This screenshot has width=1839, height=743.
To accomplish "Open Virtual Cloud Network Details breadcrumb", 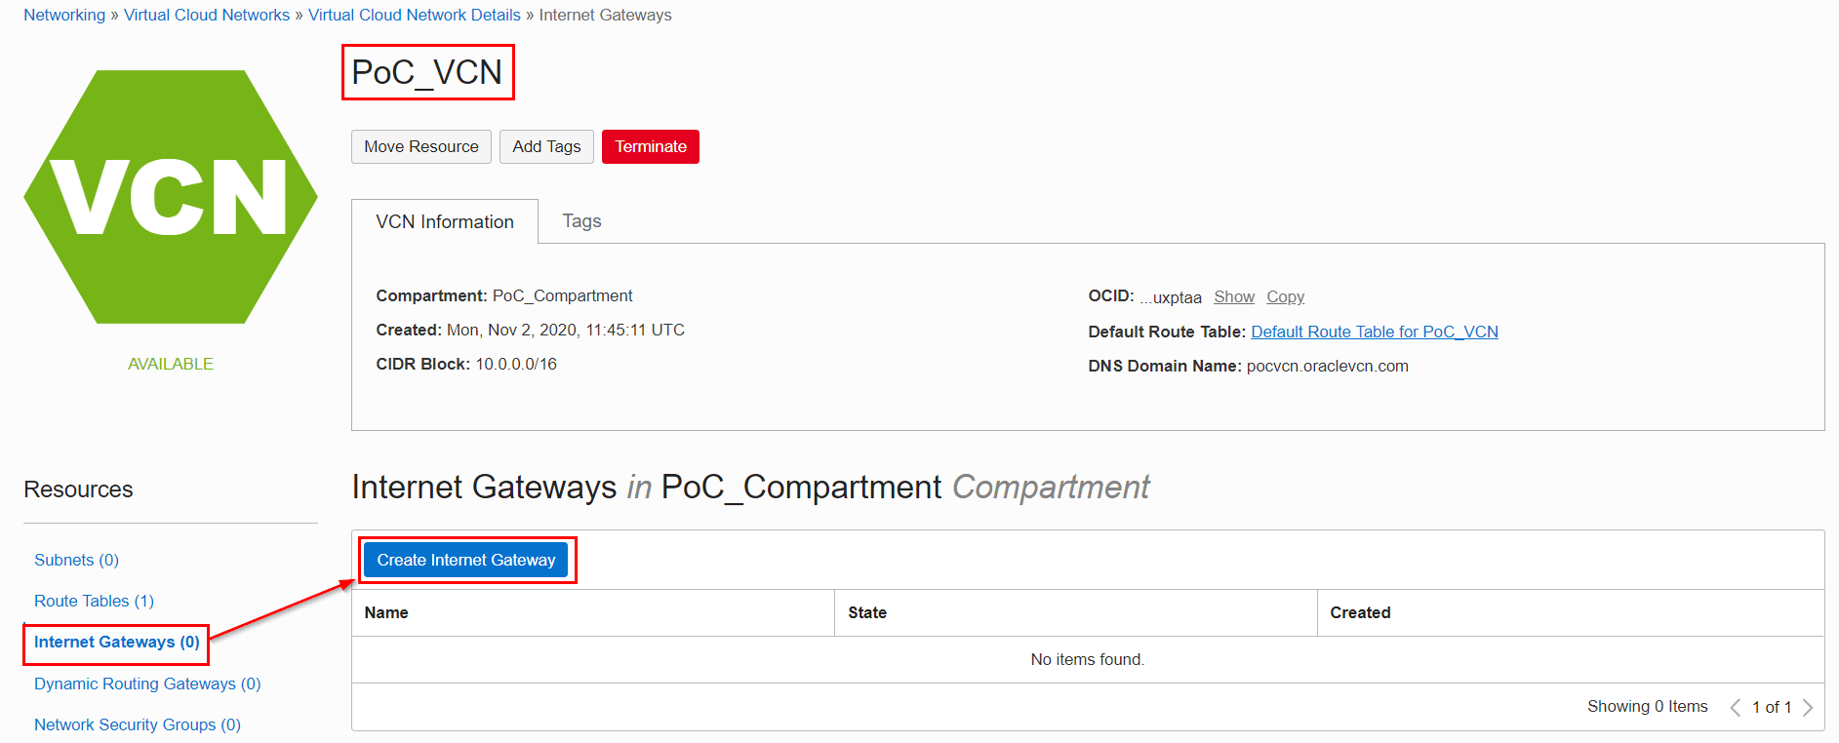I will coord(415,16).
